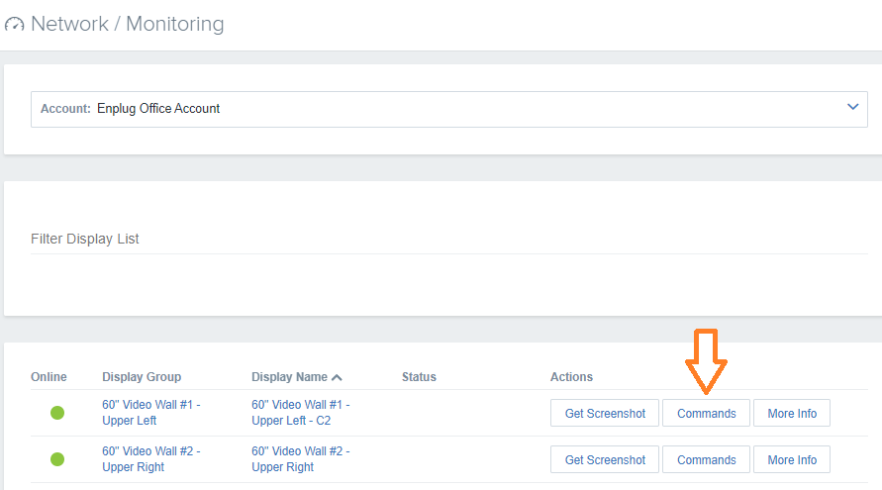
Task: Open Commands for Video Wall #1 Upper Left
Action: (x=707, y=414)
